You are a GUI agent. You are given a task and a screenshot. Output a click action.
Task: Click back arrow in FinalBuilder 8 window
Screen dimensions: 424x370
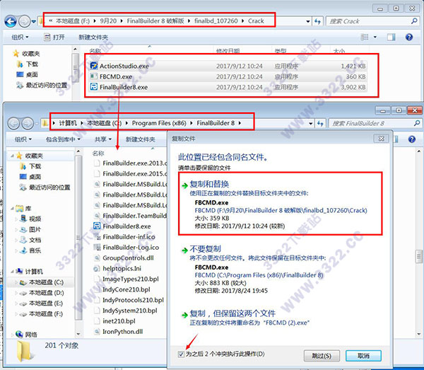tap(13, 123)
